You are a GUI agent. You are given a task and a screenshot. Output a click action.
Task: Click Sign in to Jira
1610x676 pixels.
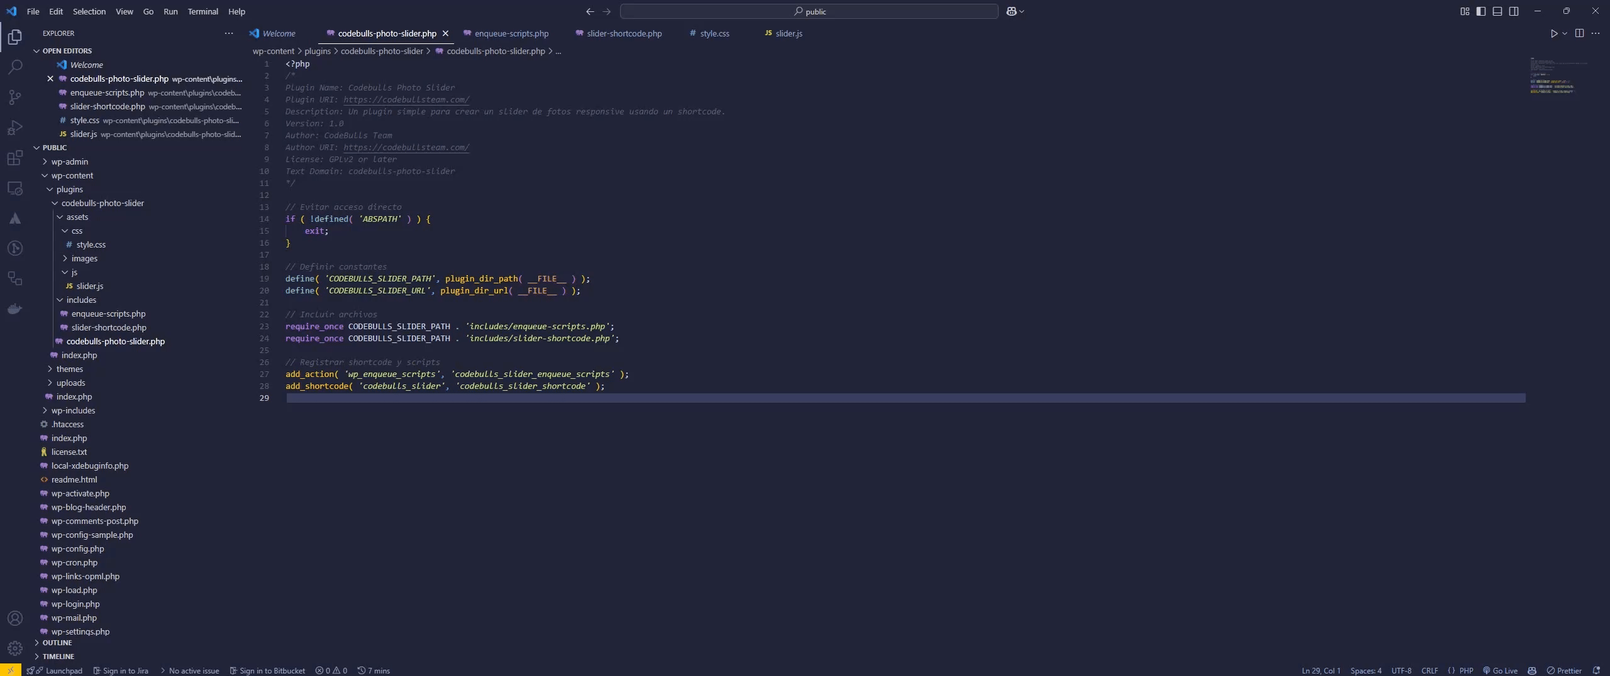(121, 670)
